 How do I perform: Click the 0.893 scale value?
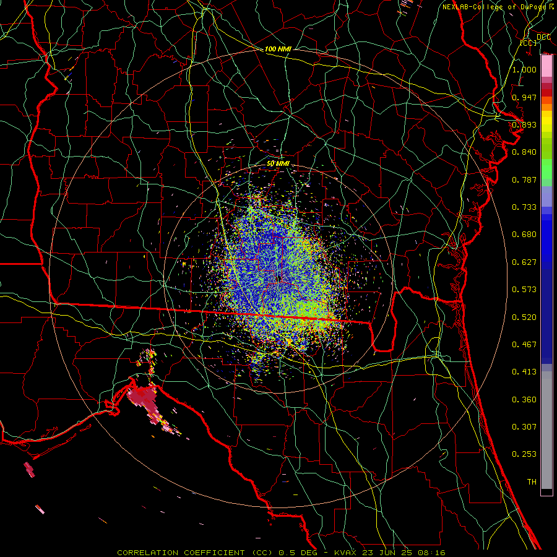coord(524,124)
